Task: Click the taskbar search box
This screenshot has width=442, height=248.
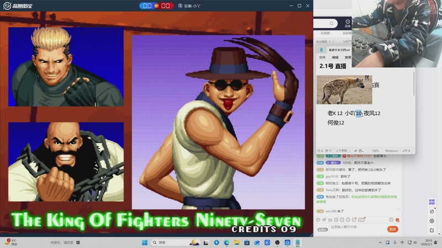Action: click(175, 242)
